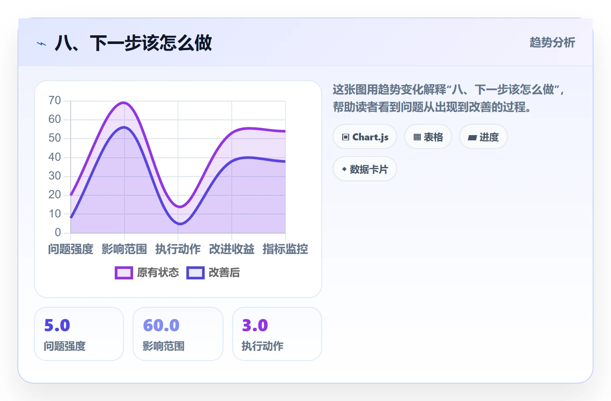Click the description paragraph starting 这张图用趋势变化
The height and width of the screenshot is (401, 611).
click(450, 98)
